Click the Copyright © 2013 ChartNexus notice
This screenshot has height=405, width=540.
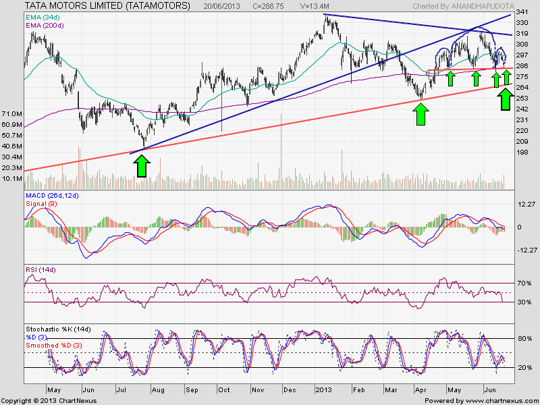click(49, 401)
